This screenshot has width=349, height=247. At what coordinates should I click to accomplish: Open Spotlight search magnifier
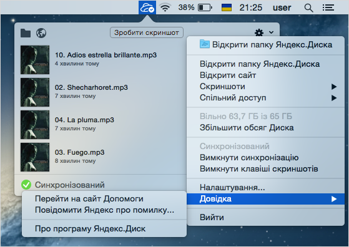(308, 8)
